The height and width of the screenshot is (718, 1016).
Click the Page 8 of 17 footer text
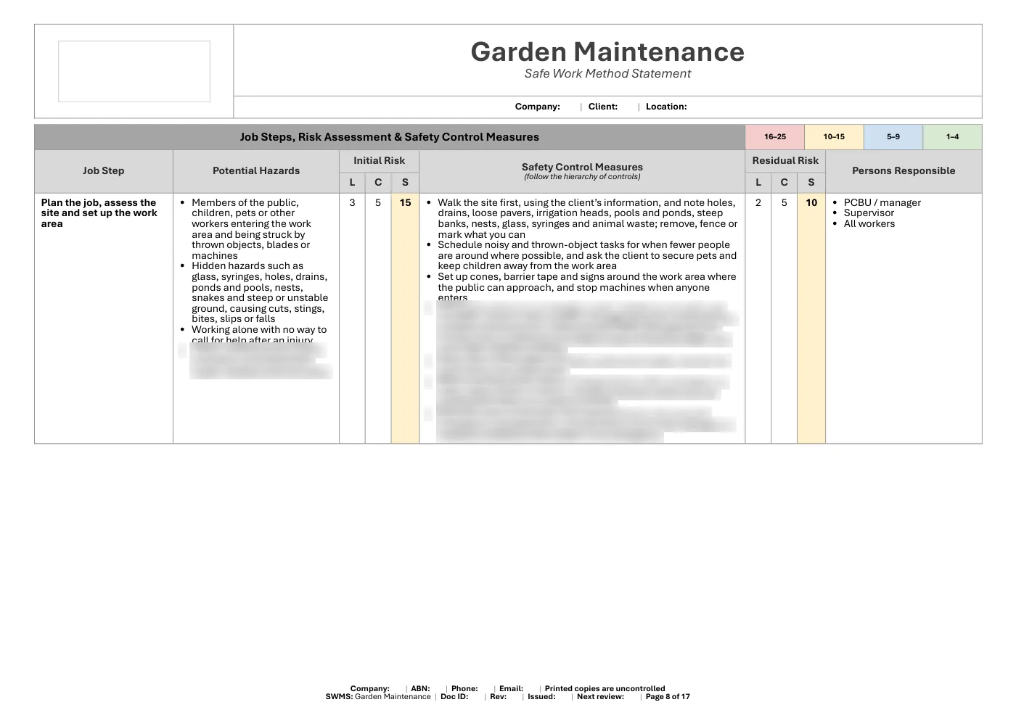pyautogui.click(x=668, y=697)
